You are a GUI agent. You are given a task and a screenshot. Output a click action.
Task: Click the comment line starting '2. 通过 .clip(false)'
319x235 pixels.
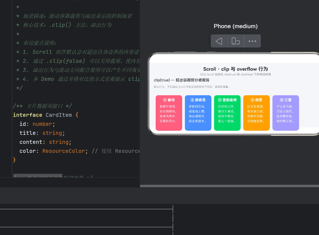(x=78, y=61)
